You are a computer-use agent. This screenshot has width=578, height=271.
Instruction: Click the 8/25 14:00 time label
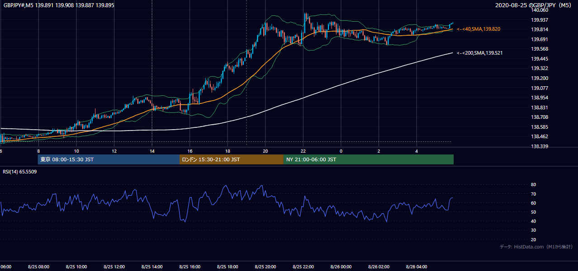tap(152, 267)
